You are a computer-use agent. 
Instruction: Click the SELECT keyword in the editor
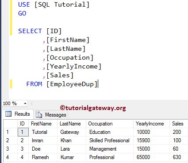click(x=30, y=31)
